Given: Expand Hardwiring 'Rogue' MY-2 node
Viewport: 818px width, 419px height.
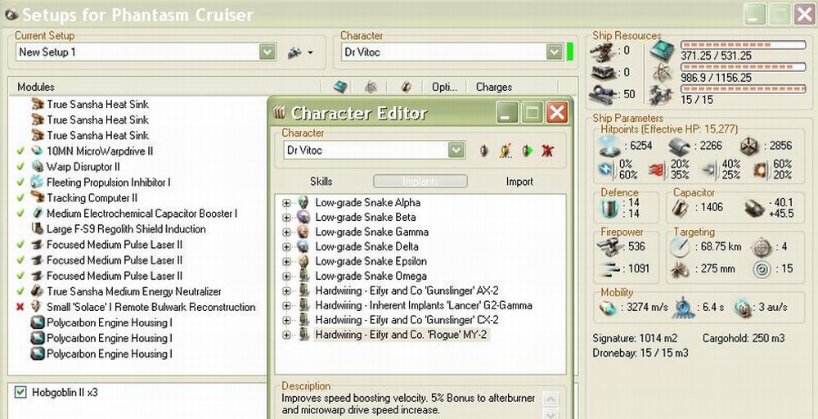Looking at the screenshot, I should point(286,335).
